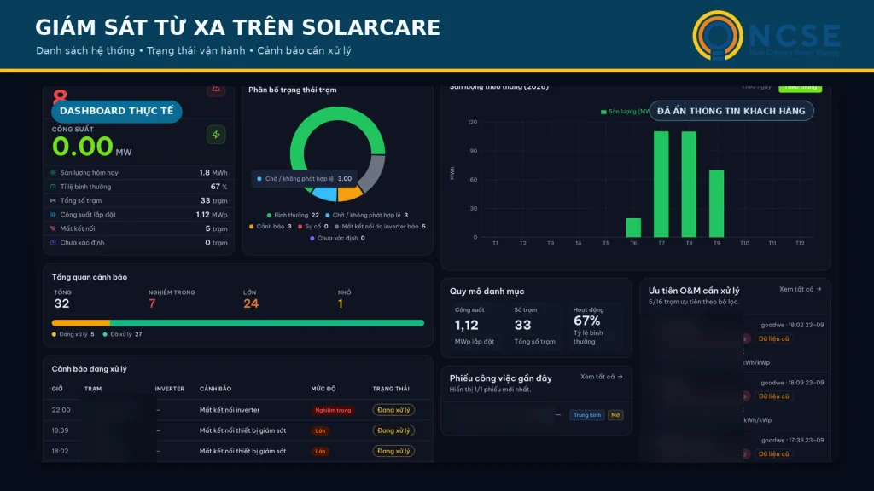This screenshot has height=491, width=874.
Task: Click the large green donut chart segment
Action: (x=337, y=113)
